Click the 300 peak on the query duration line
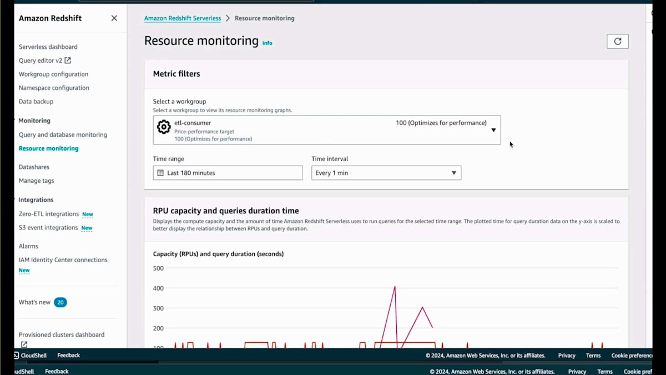Viewport: 666px width, 375px height. pos(422,307)
